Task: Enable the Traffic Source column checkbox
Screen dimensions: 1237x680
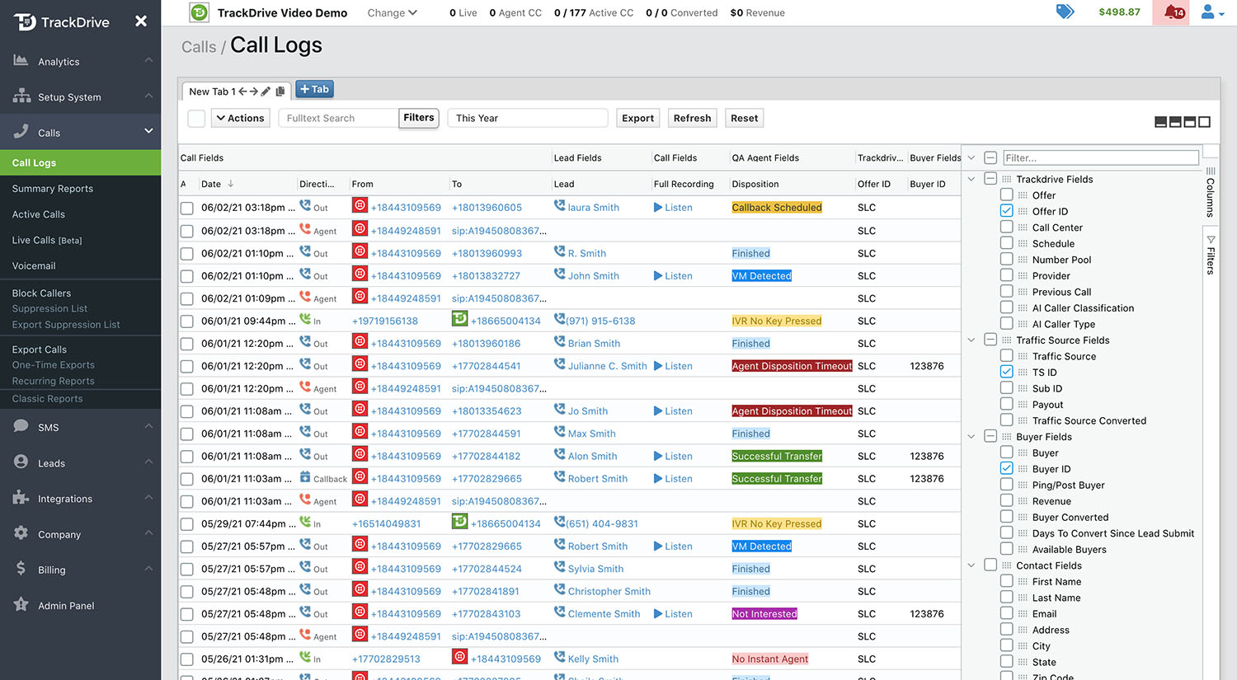Action: [x=1006, y=355]
